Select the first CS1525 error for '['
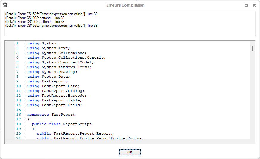This screenshot has width=260, height=159. click(x=51, y=14)
